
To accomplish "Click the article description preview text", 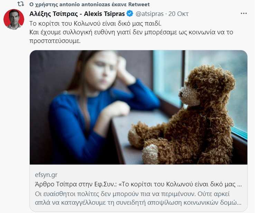I will 138,198.
